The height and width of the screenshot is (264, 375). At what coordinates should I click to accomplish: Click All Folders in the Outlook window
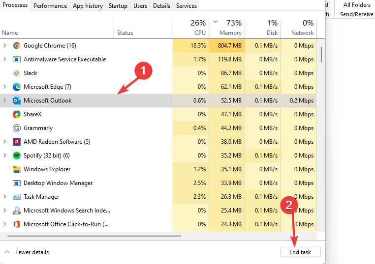(x=357, y=5)
